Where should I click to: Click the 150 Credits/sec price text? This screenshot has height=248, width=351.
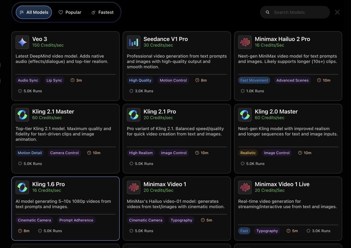(x=48, y=45)
